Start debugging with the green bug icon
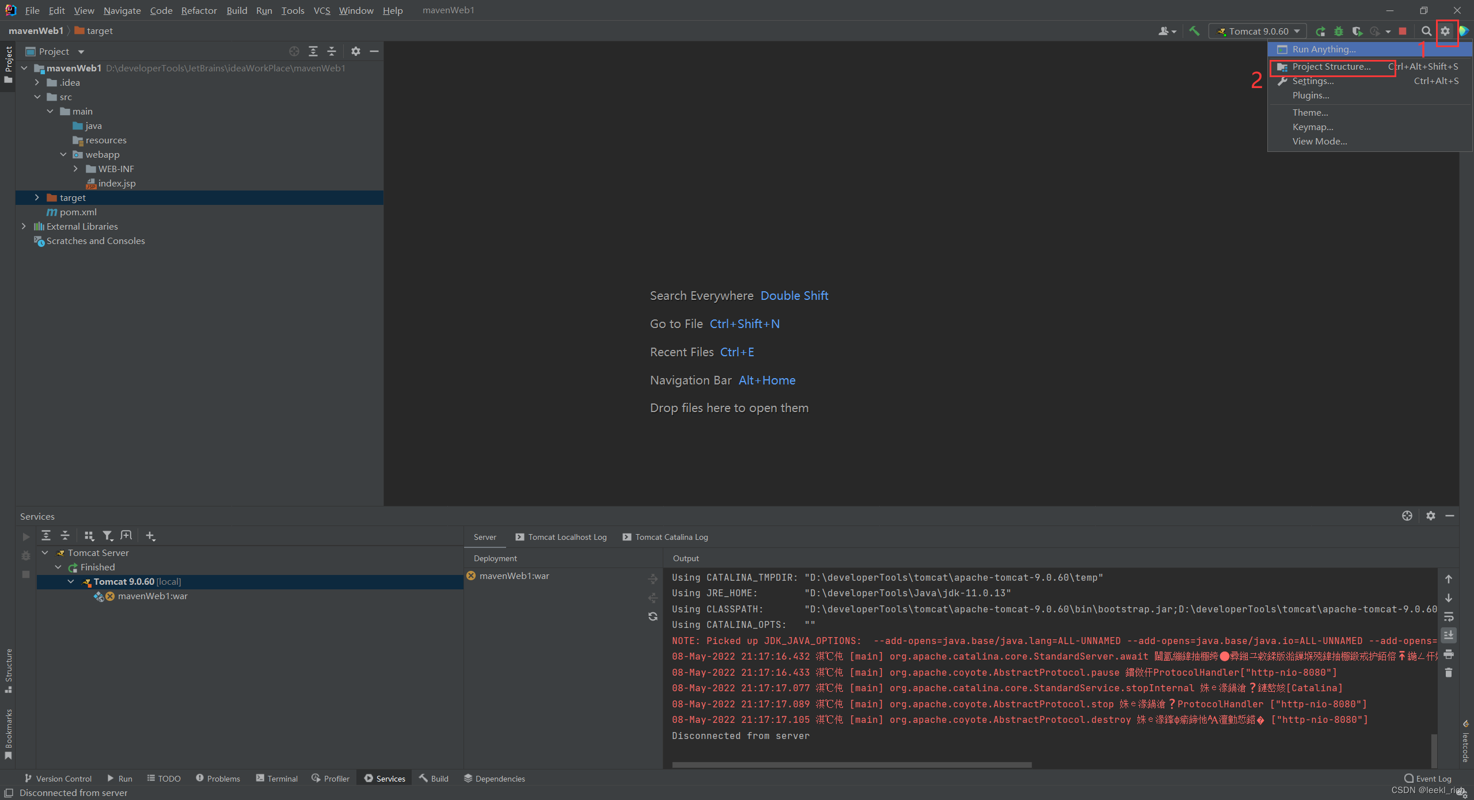This screenshot has width=1474, height=800. (x=1339, y=31)
